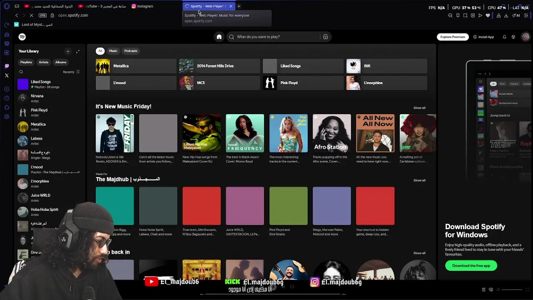Filter library by Playlists

(26, 62)
